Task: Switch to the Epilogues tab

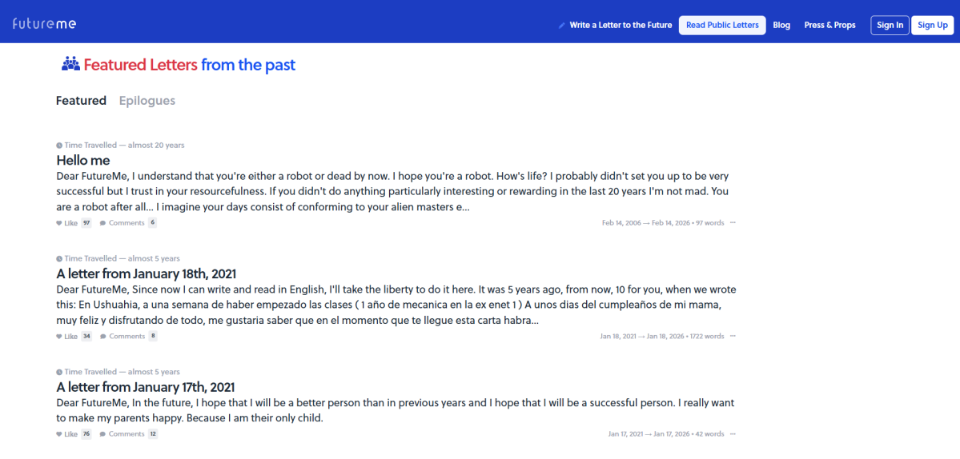Action: [147, 101]
